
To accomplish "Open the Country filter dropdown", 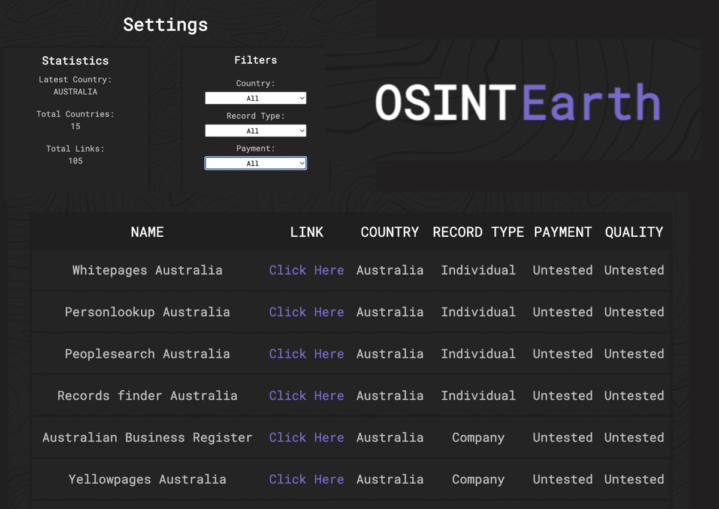I will (255, 98).
